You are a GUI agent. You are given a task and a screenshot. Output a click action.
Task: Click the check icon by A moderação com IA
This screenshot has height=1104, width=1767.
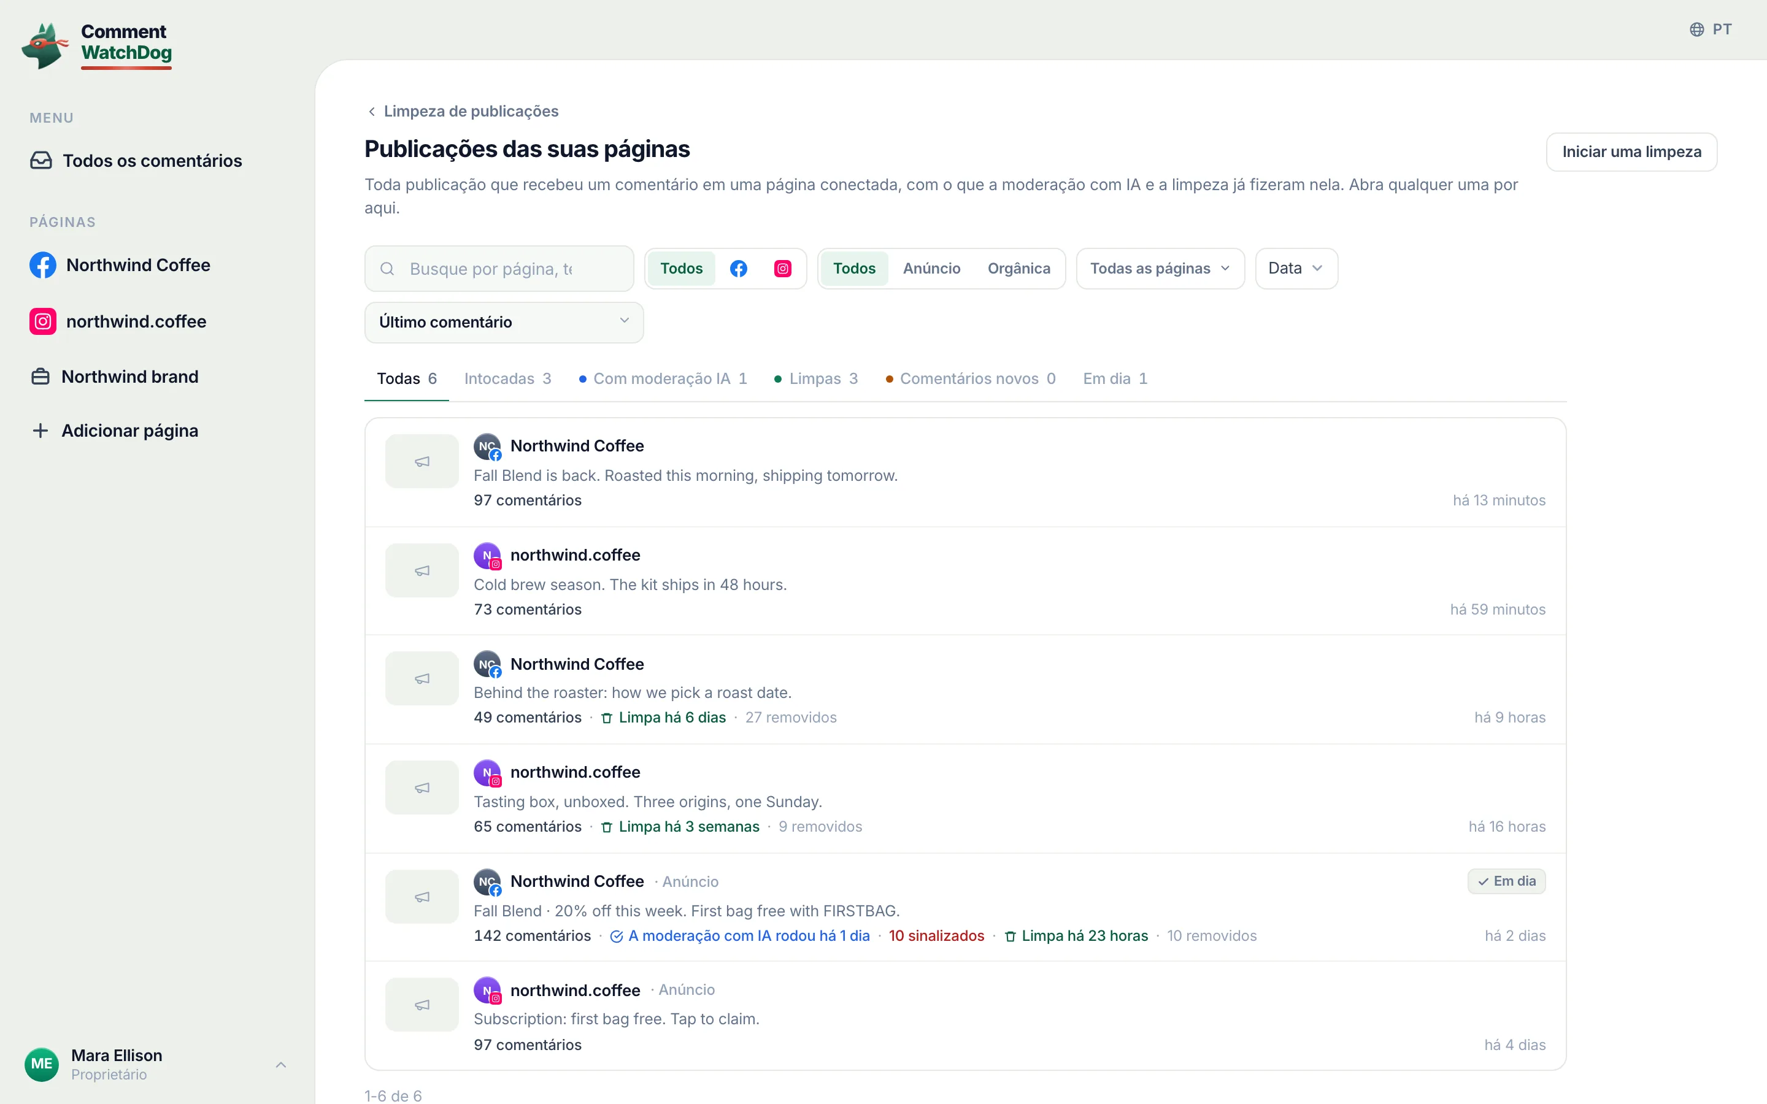(616, 937)
